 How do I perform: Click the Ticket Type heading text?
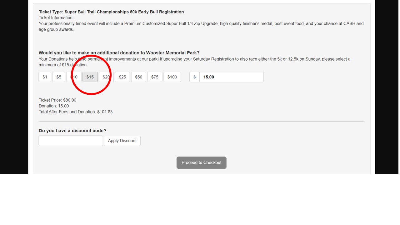pos(111,12)
